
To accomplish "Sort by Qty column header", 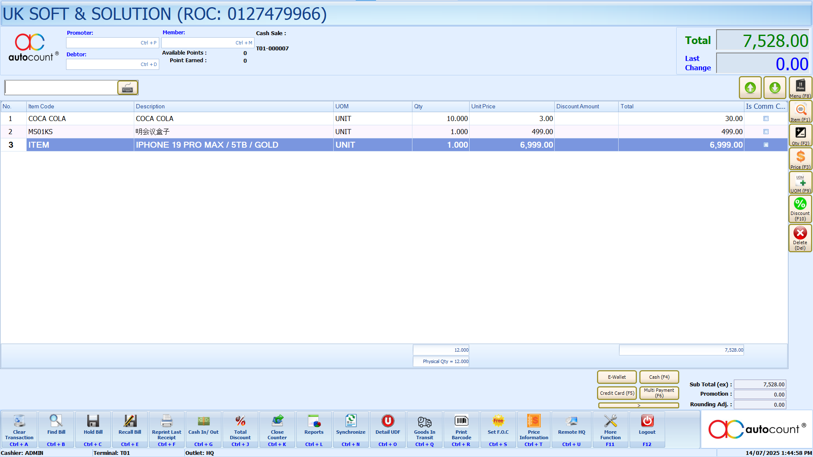I will [440, 107].
